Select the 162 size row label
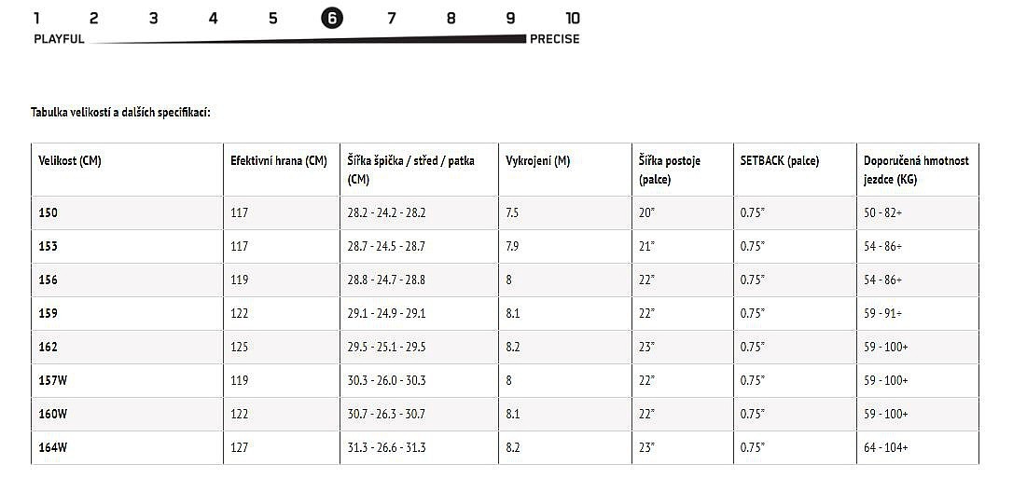 point(48,347)
